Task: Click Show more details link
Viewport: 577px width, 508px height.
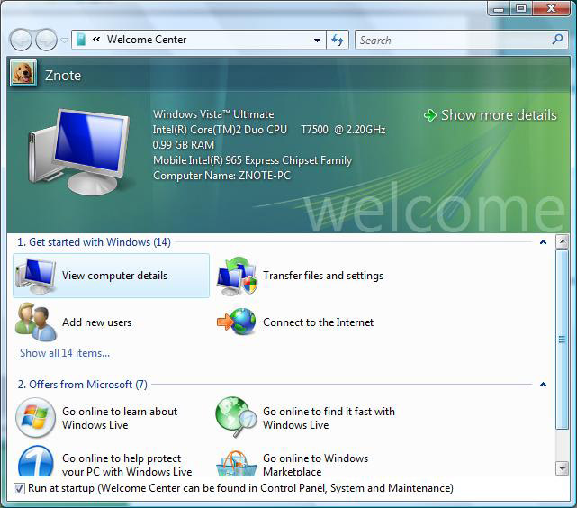Action: pyautogui.click(x=491, y=115)
